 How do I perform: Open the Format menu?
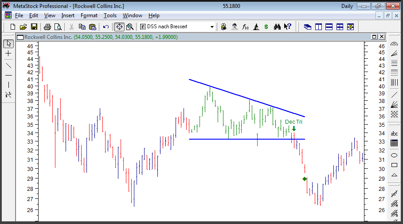89,15
